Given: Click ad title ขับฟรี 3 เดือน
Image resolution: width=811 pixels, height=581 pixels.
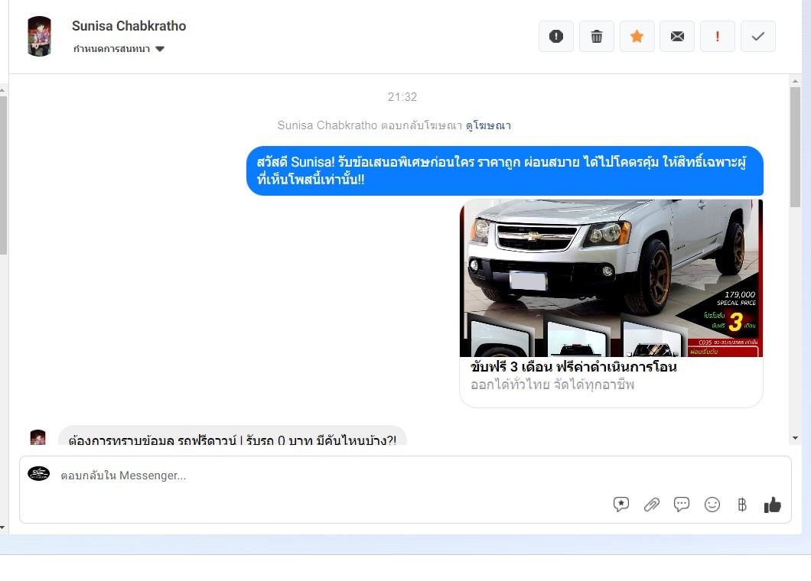Looking at the screenshot, I should point(574,366).
